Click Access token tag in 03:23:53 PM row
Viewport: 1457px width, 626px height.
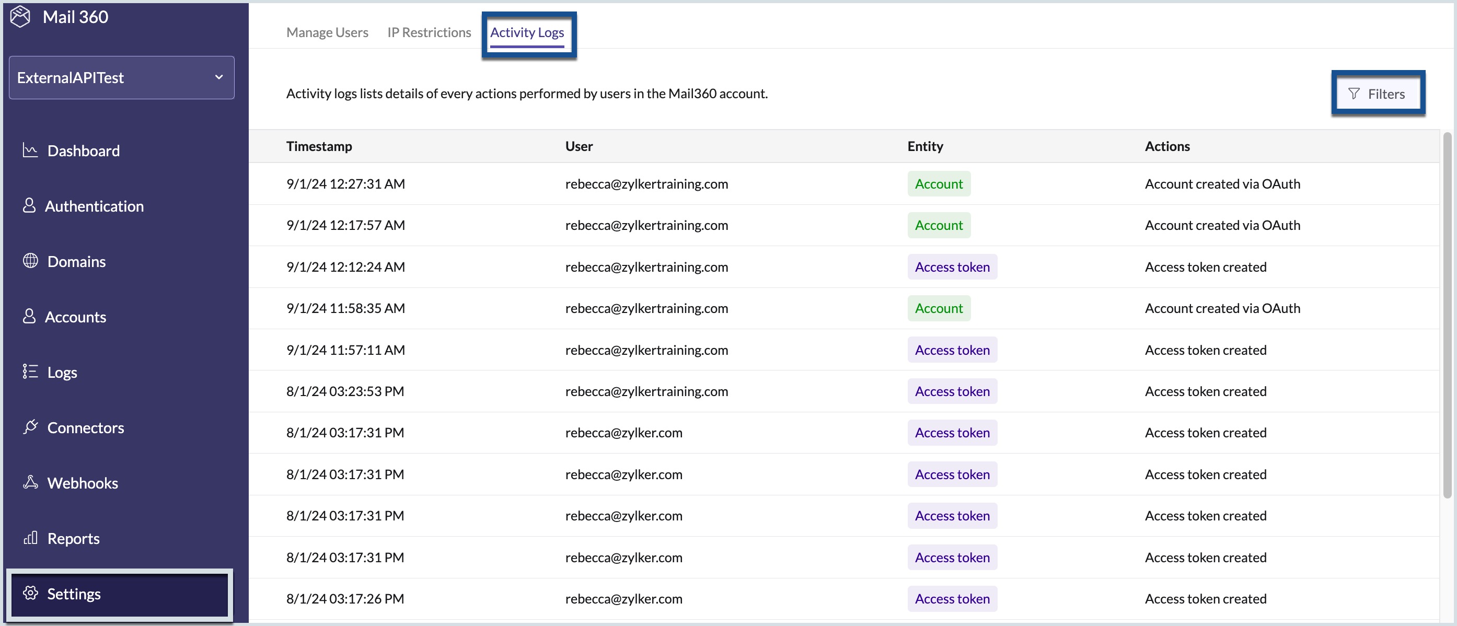click(x=952, y=391)
